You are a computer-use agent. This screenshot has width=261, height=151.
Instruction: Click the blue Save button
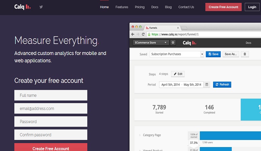(x=213, y=54)
